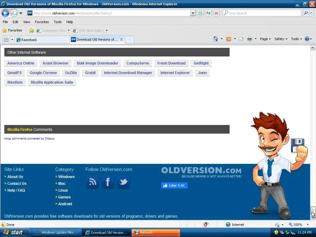Open a new blank tab

point(130,39)
